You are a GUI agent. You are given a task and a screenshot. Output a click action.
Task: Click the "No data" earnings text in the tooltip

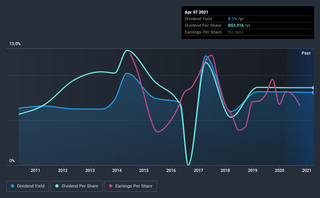pyautogui.click(x=236, y=32)
